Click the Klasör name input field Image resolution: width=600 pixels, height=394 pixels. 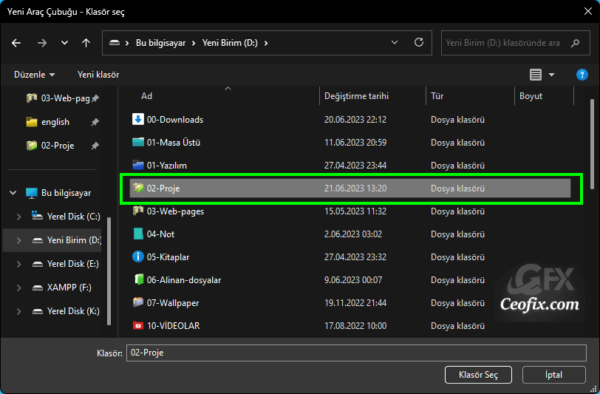355,353
